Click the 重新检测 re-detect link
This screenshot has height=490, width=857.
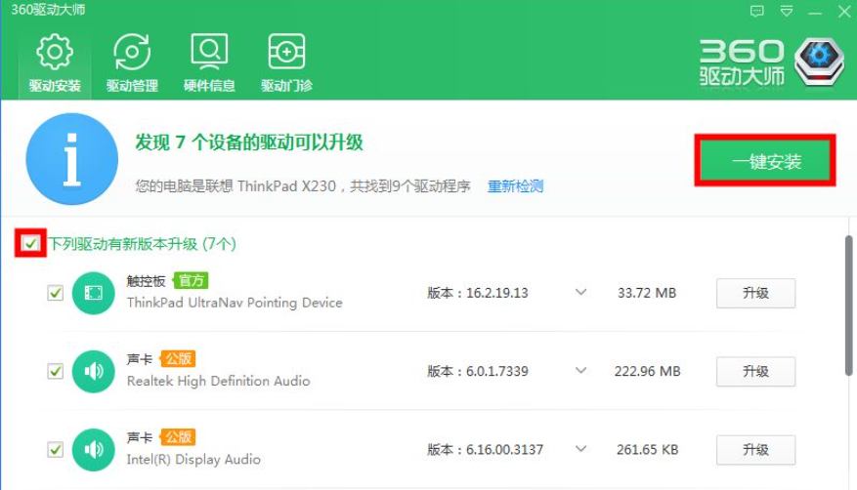515,186
